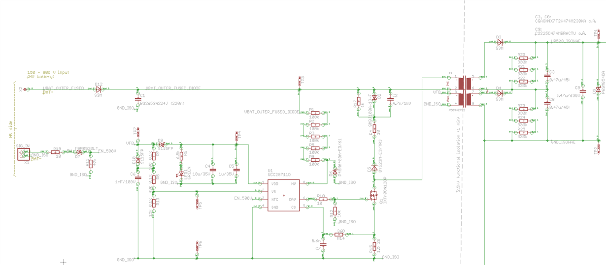This screenshot has height=265, width=606.
Task: Select the UCC28711D controller U1 body
Action: coord(284,196)
